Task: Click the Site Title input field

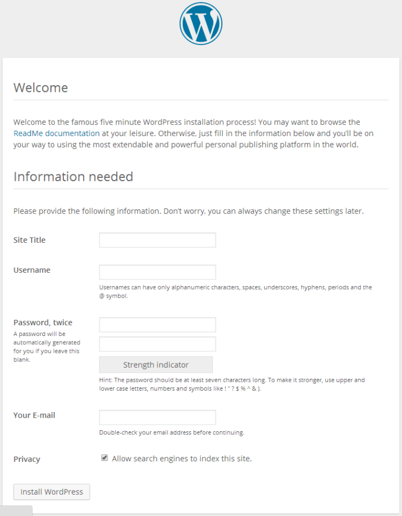Action: (157, 240)
